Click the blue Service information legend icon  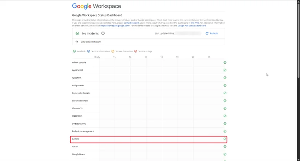(x=88, y=51)
